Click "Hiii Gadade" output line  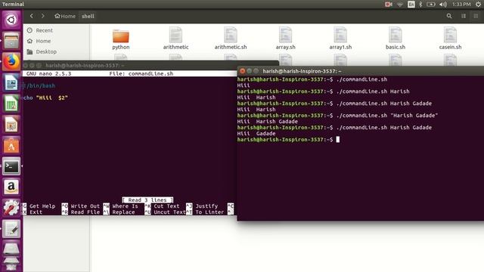tap(256, 134)
